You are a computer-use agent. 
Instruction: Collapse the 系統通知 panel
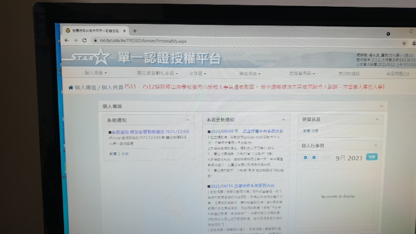188,120
